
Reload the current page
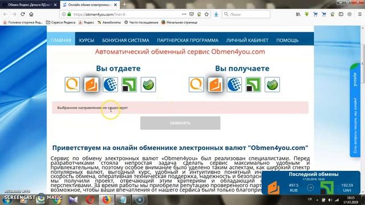pos(23,14)
